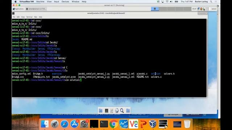Screen dimensions: 232x130
Task: Open Launchpad rocket icon in Dock
Action: pos(55,124)
